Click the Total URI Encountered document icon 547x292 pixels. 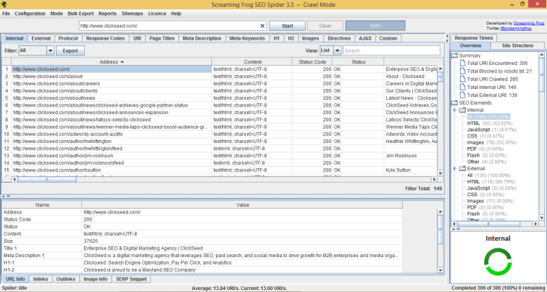(x=462, y=63)
